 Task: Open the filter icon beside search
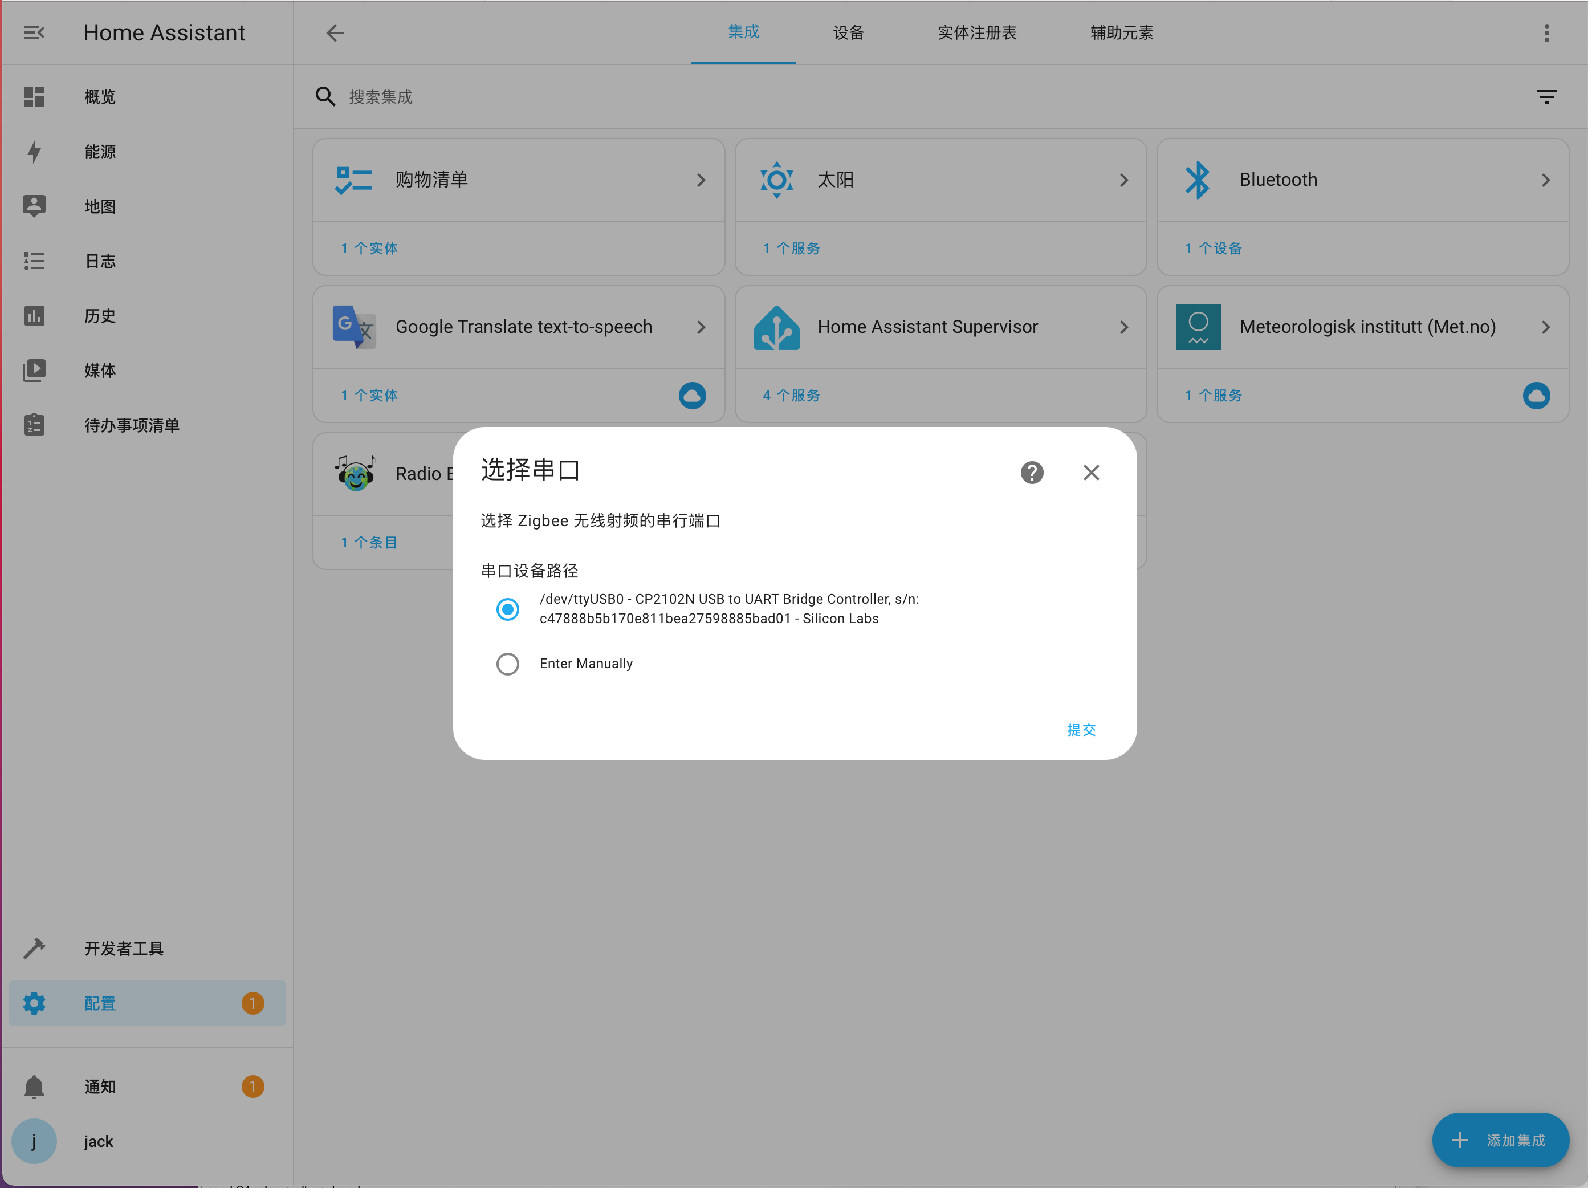coord(1546,96)
